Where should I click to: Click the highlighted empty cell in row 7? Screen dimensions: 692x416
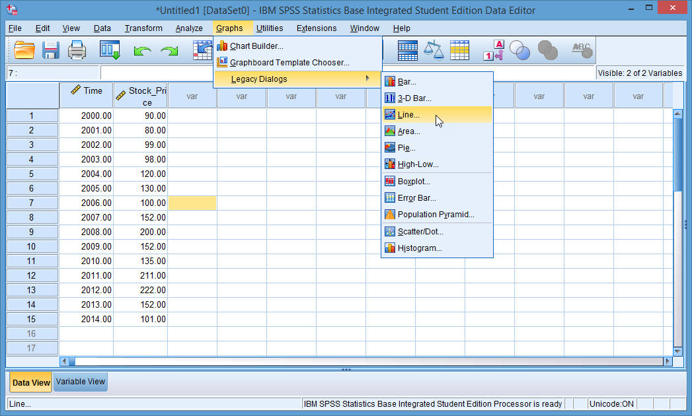point(192,203)
